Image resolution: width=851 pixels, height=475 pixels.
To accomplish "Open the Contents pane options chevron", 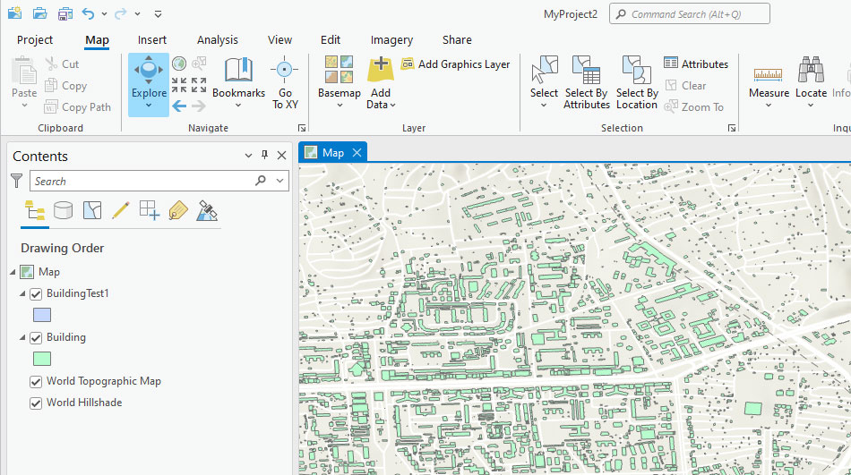I will pos(248,156).
